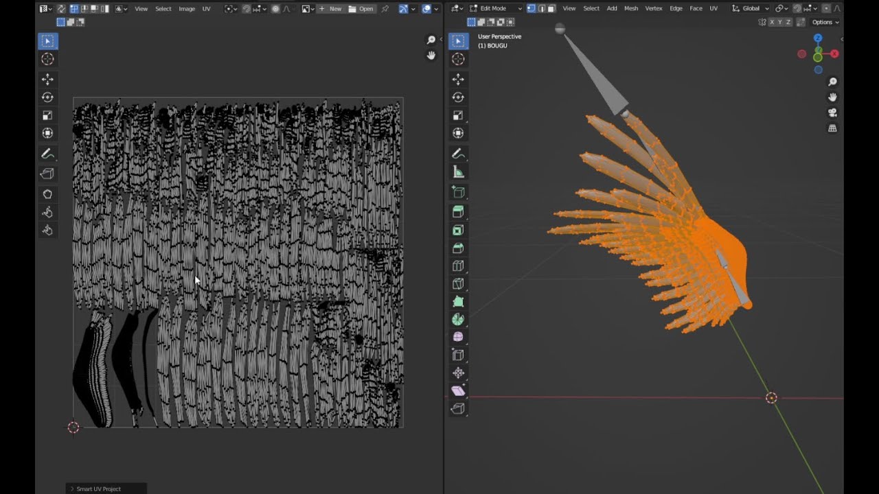The width and height of the screenshot is (879, 494).
Task: Select the Annotate tool in 3D viewport
Action: 458,154
